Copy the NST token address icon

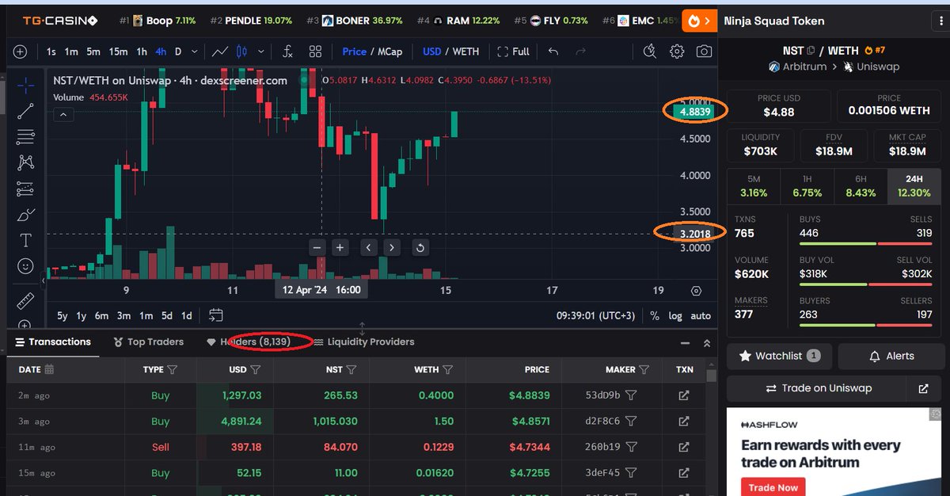pyautogui.click(x=811, y=51)
